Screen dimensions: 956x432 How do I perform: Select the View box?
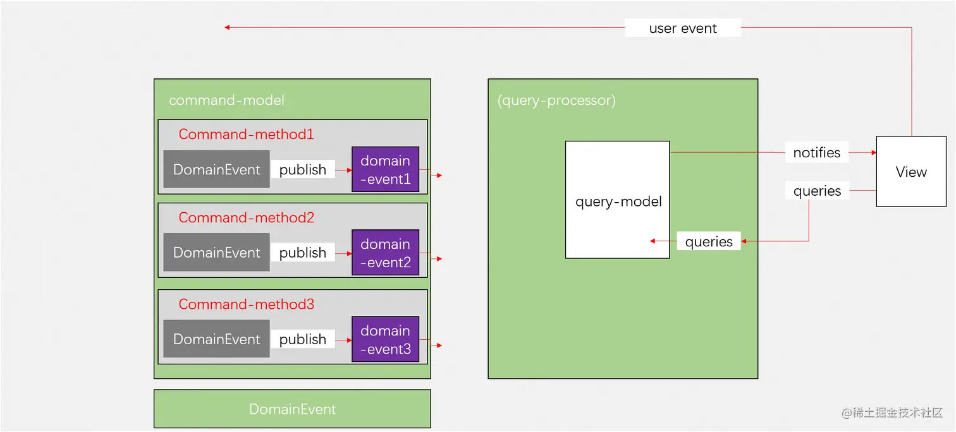[910, 171]
